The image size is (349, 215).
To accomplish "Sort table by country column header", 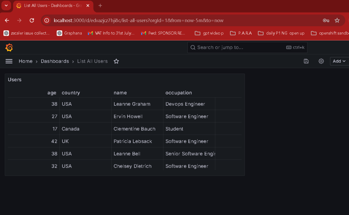I will click(71, 93).
